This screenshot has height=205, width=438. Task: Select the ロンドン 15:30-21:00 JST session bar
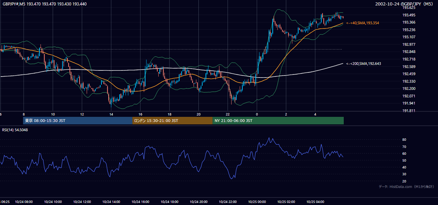(x=172, y=121)
